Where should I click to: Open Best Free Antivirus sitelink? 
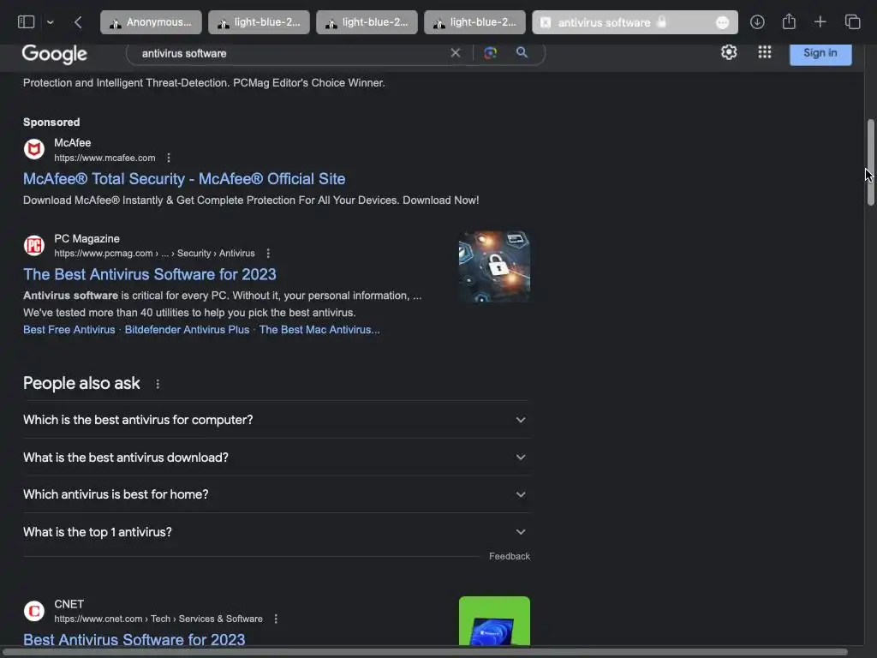click(69, 330)
